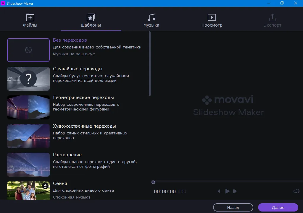Choose the Случайные переходы question mark thumbnail
The image size is (303, 213).
[28, 79]
